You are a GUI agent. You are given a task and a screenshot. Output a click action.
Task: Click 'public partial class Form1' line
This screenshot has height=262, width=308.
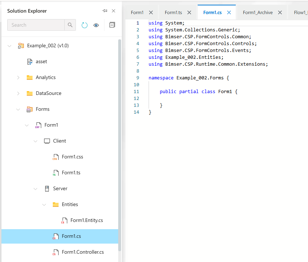198,92
